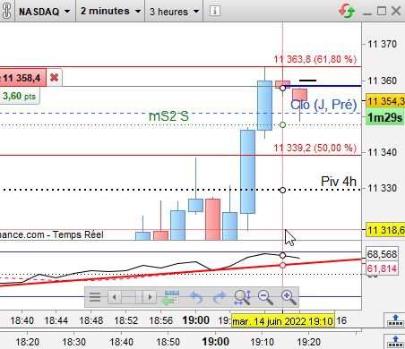This screenshot has height=349, width=405.
Task: Open the 2 minutes timeframe dropdown
Action: pyautogui.click(x=110, y=12)
